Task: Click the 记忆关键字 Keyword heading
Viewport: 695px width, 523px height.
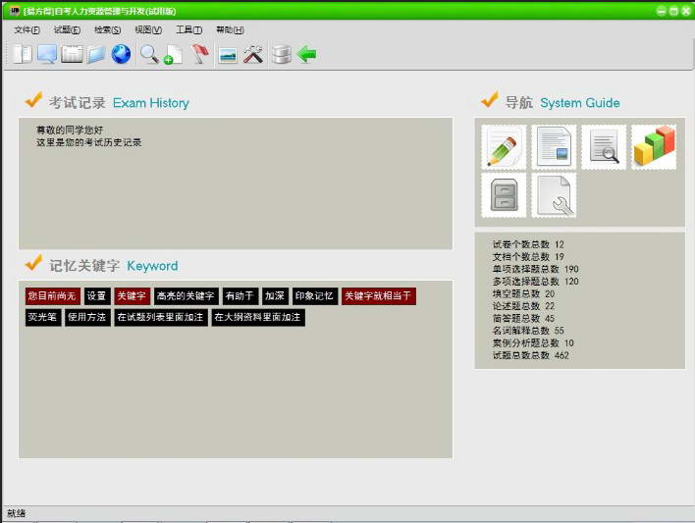Action: tap(114, 266)
